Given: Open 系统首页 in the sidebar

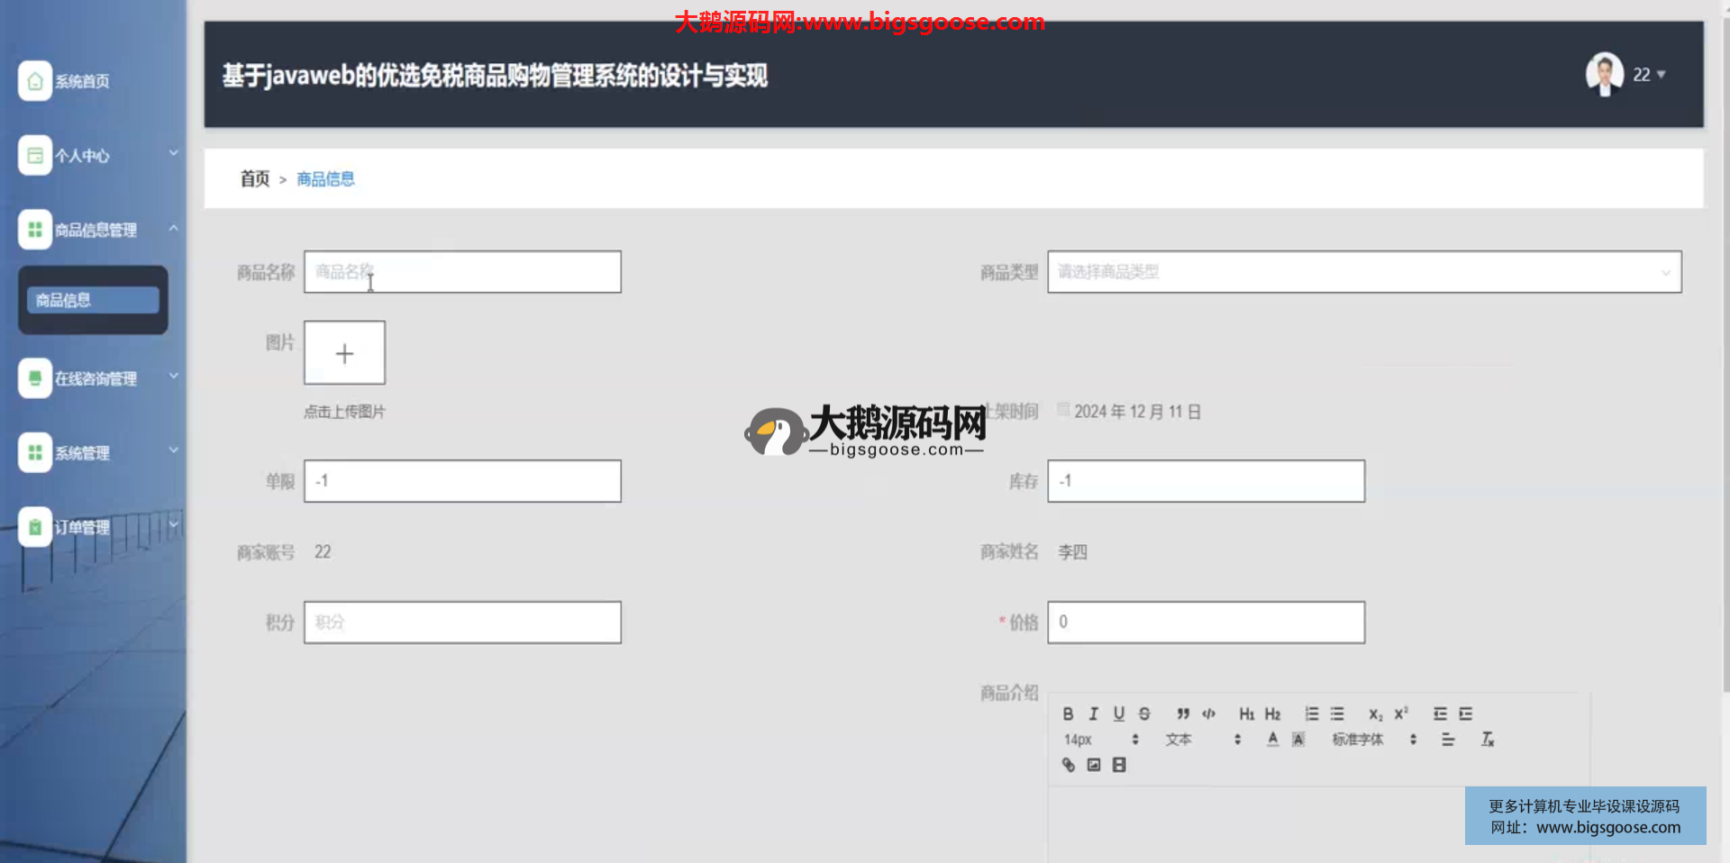Looking at the screenshot, I should click(81, 81).
